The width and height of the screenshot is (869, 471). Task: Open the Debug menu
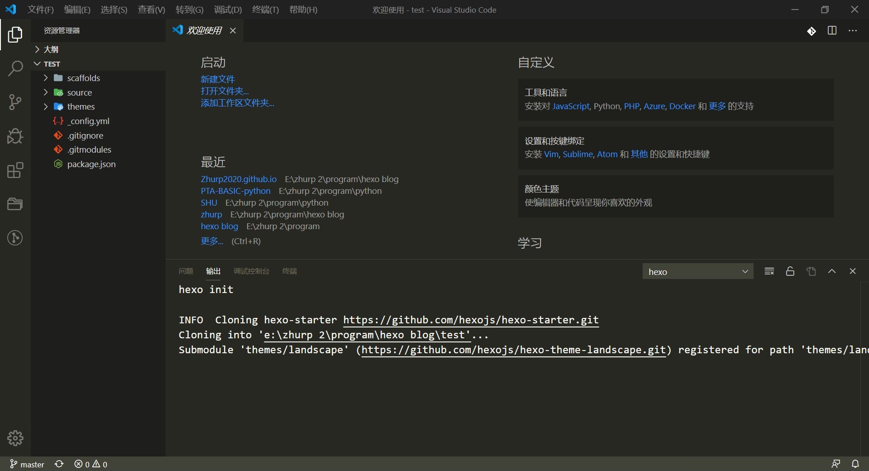pyautogui.click(x=228, y=10)
